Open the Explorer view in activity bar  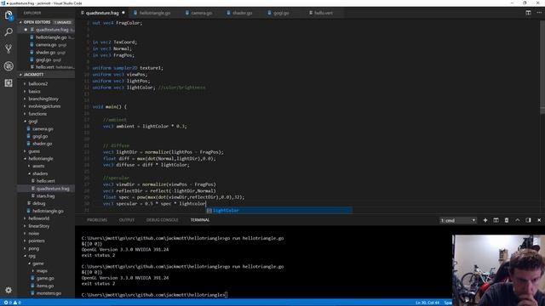[9, 15]
